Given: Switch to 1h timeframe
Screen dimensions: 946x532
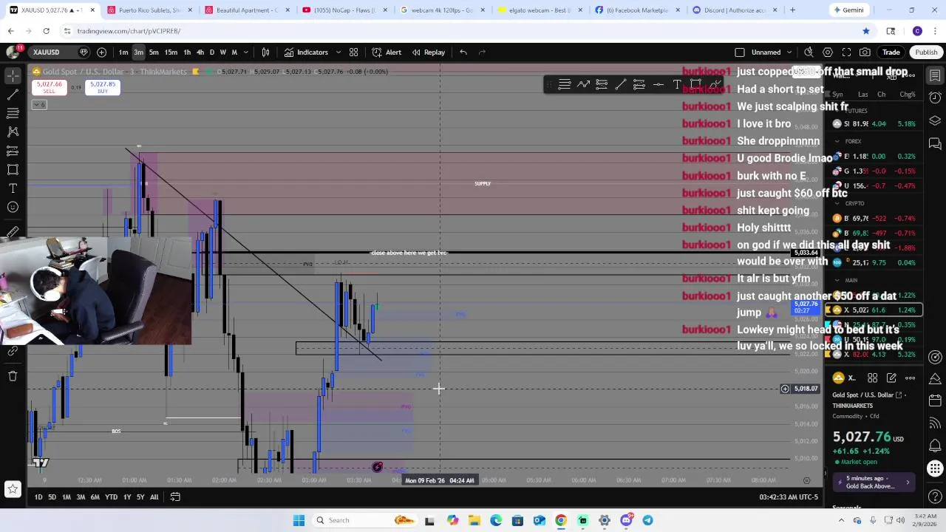Looking at the screenshot, I should click(187, 52).
